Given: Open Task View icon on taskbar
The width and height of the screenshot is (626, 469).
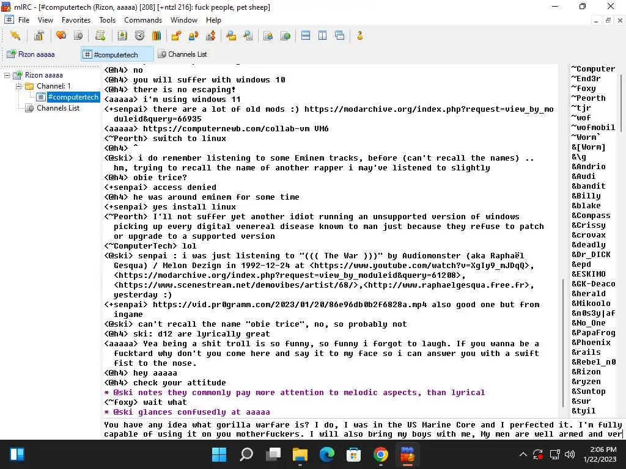Looking at the screenshot, I should pyautogui.click(x=273, y=454).
